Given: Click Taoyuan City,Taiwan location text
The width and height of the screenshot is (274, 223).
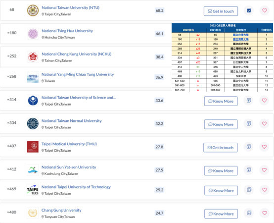Looking at the screenshot, I should coord(59,217).
